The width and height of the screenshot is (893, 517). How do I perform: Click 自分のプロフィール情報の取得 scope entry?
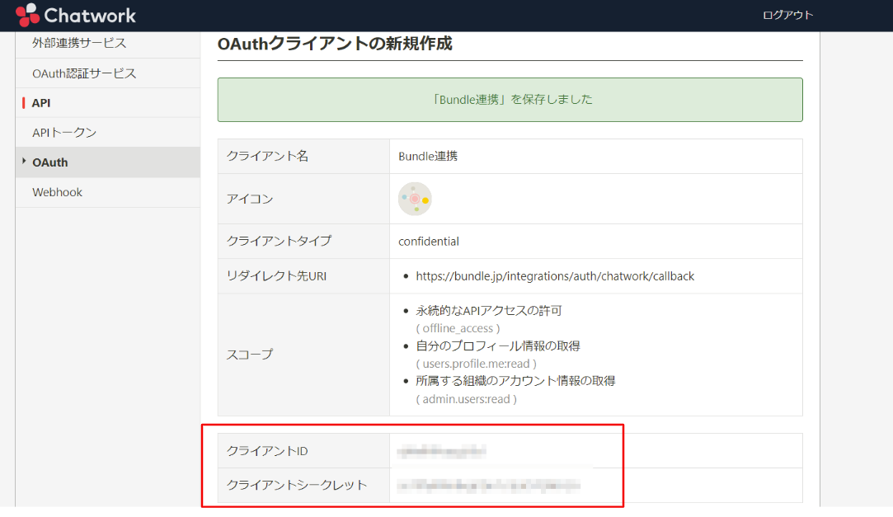pos(498,346)
